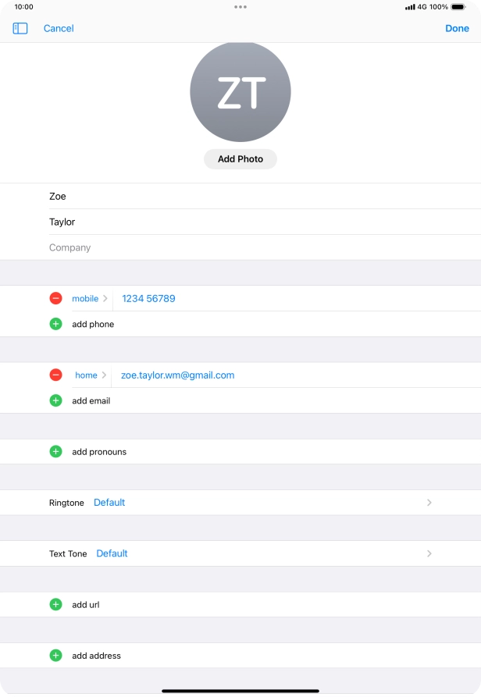
Task: Toggle the sidebar panel icon
Action: 20,28
